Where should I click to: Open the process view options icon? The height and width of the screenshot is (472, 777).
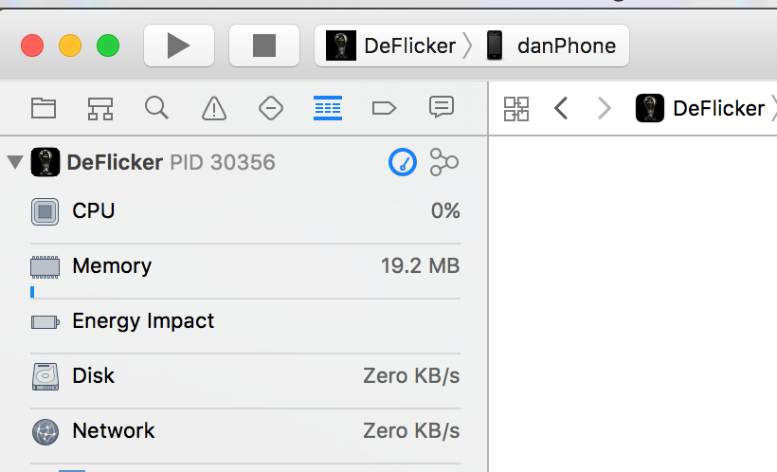coord(443,162)
